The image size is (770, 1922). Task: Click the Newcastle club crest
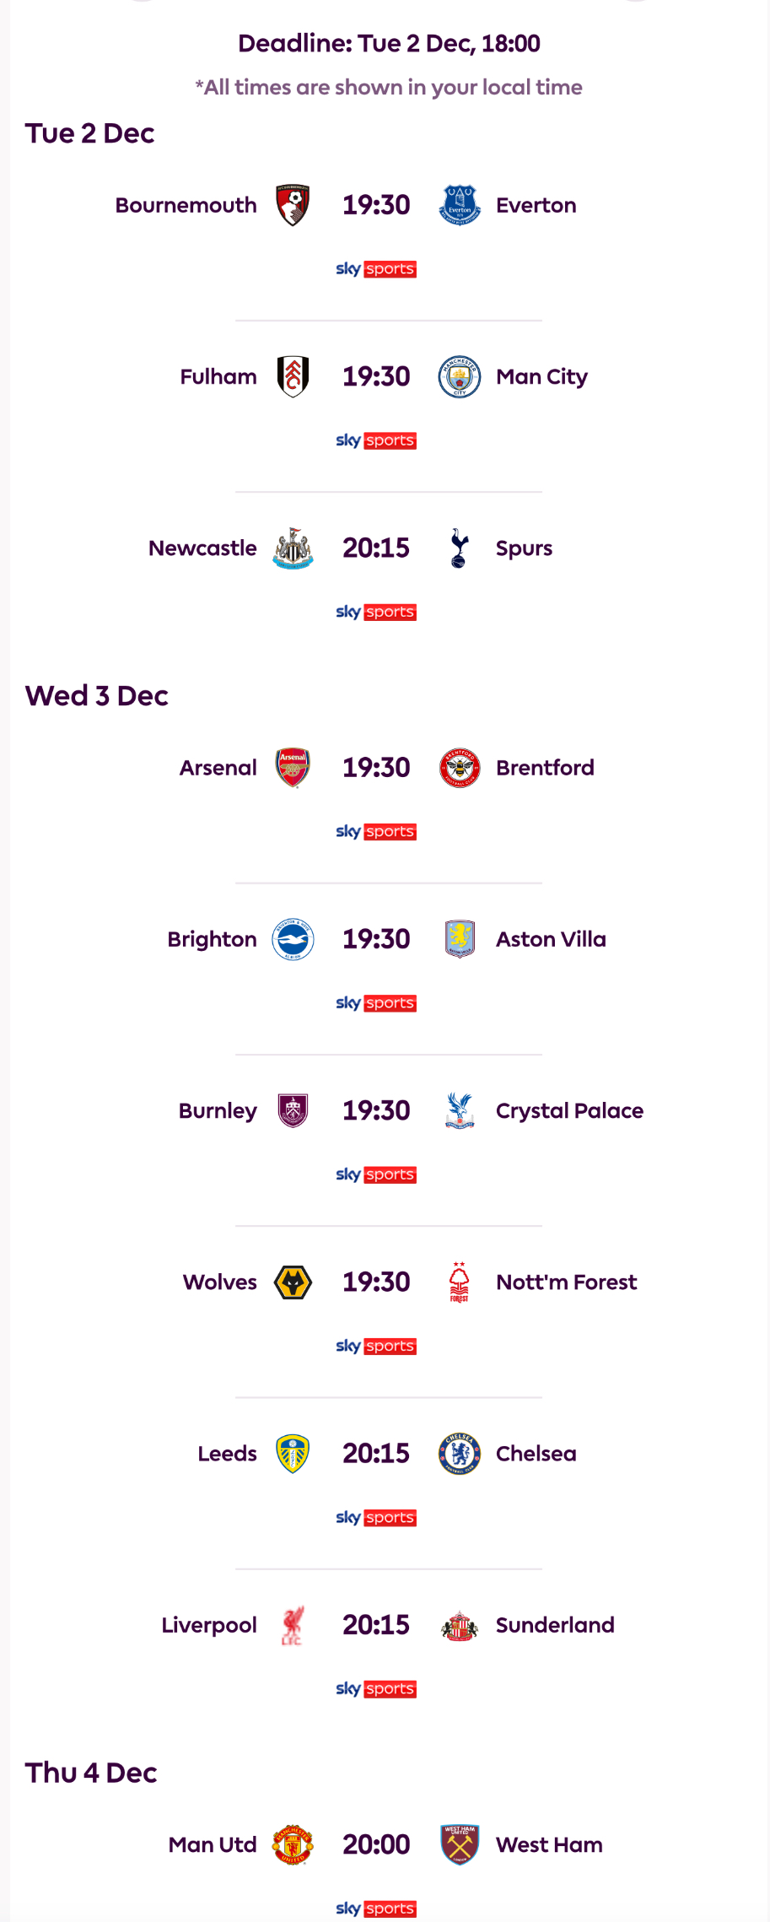pos(293,548)
